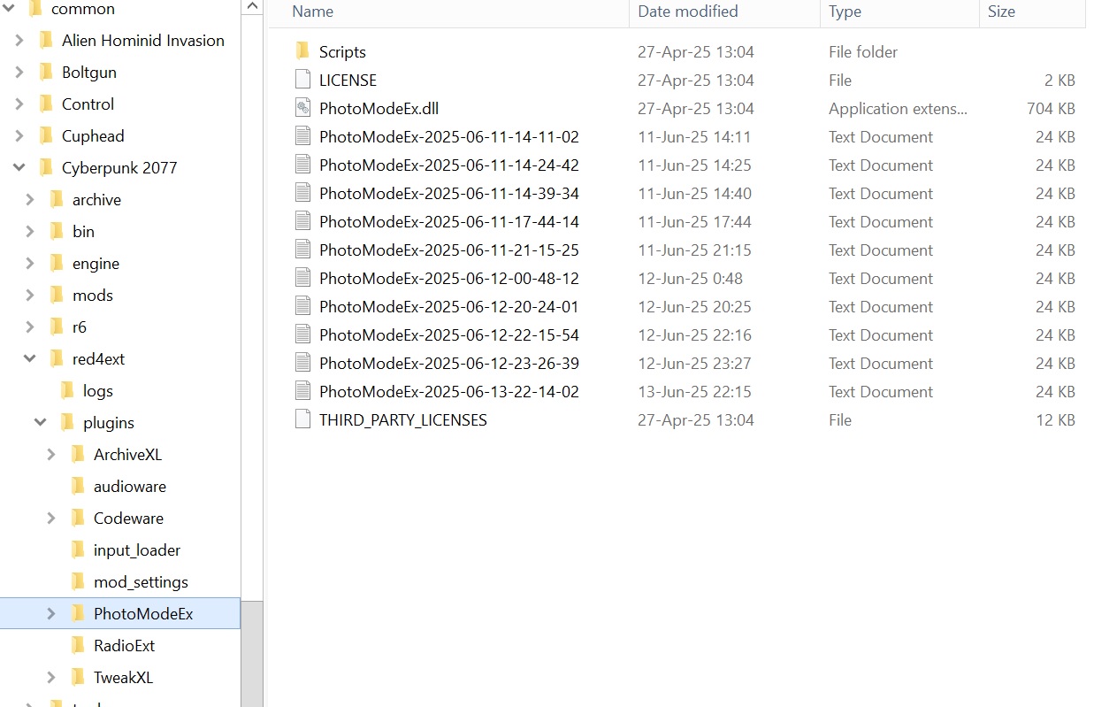
Task: Select the engine folder in tree
Action: pos(96,263)
